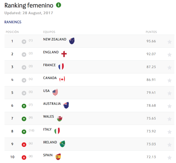Open the ITALY team link

[47, 129]
